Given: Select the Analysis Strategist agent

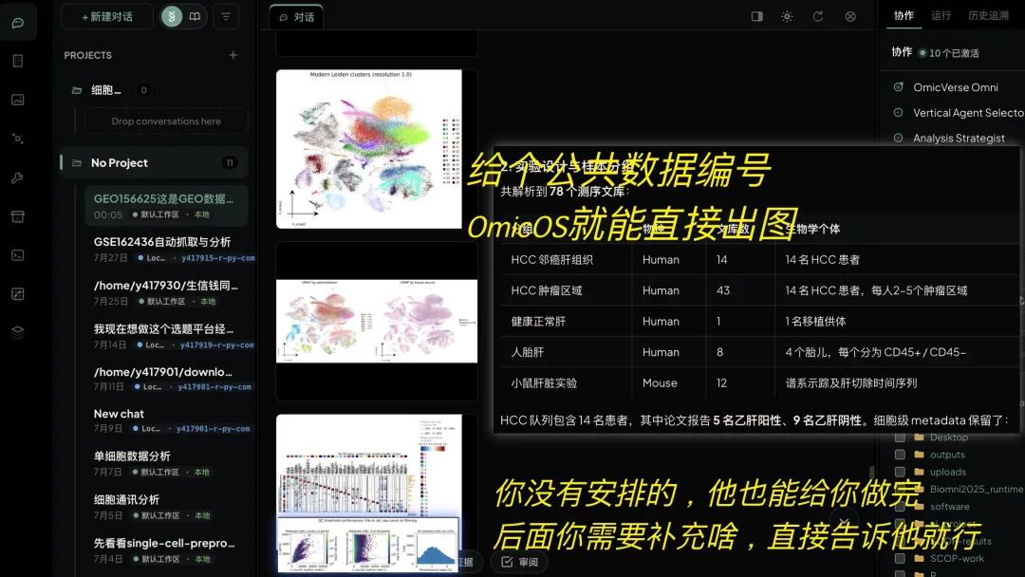Looking at the screenshot, I should coord(959,139).
